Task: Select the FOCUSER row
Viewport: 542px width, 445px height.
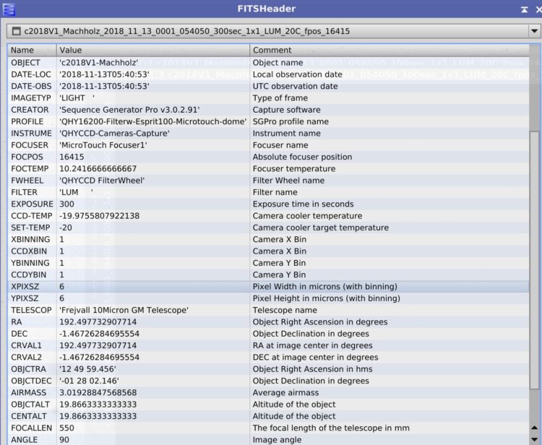Action: click(268, 144)
